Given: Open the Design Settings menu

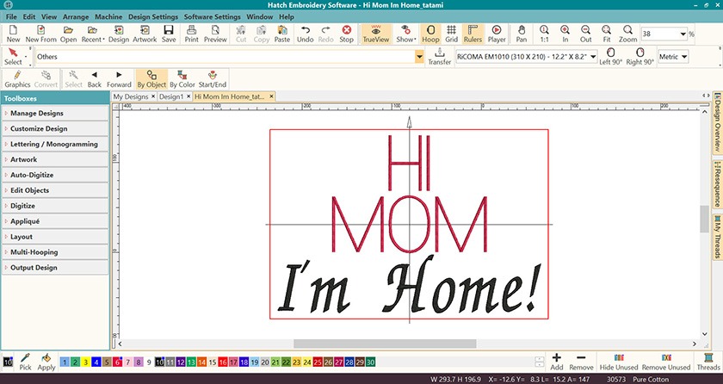Looking at the screenshot, I should click(153, 16).
